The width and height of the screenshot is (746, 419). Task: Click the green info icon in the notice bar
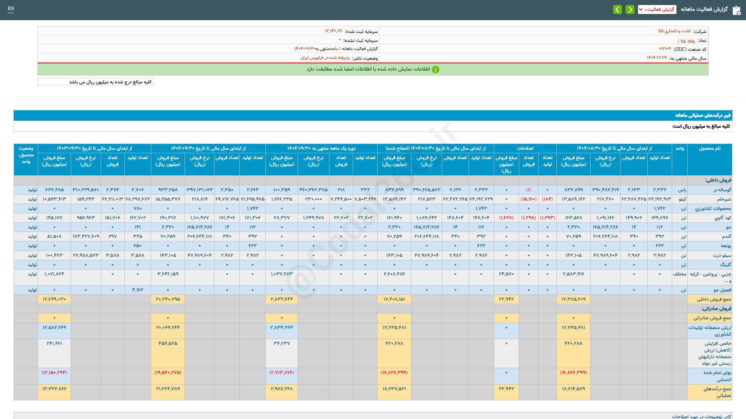pos(436,69)
